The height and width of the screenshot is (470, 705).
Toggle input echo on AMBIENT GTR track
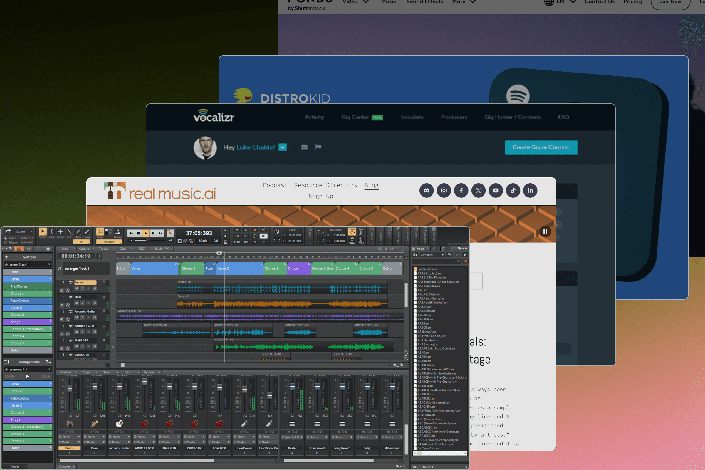(x=94, y=332)
